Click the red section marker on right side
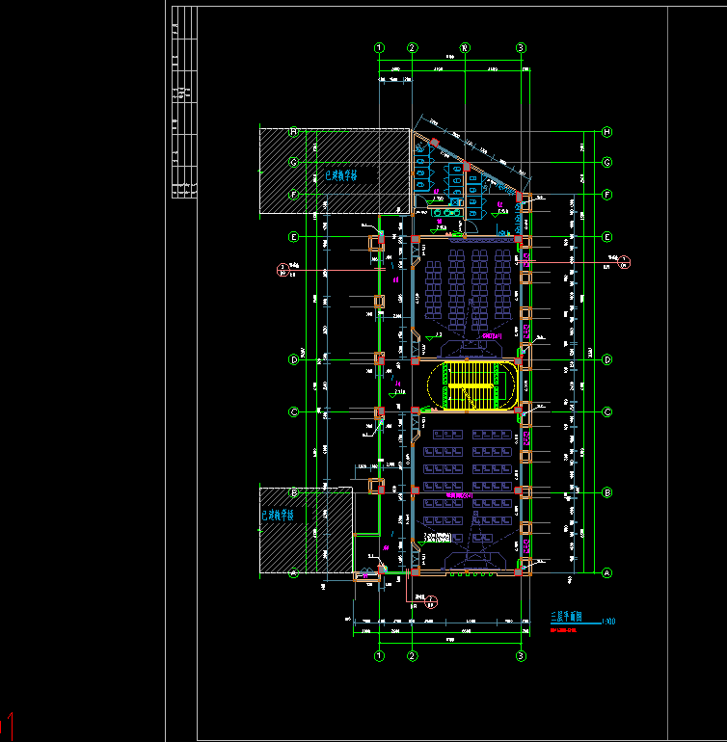 tap(624, 261)
